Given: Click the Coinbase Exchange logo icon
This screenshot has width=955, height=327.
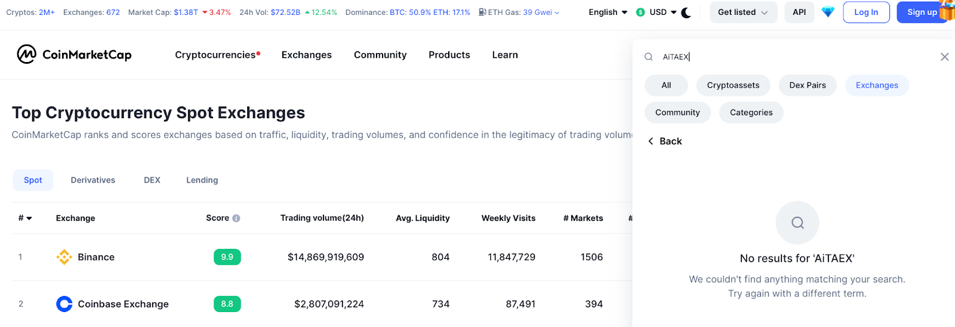Looking at the screenshot, I should [64, 304].
